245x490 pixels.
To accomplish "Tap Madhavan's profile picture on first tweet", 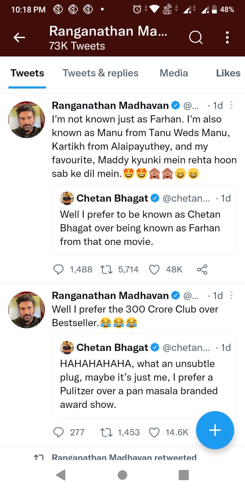I will 27,120.
